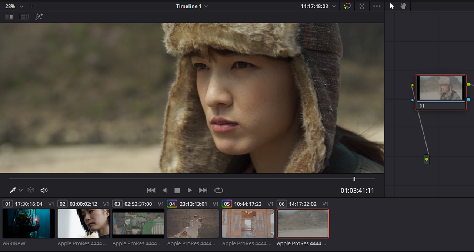Mute the viewer audio speaker

(x=44, y=190)
